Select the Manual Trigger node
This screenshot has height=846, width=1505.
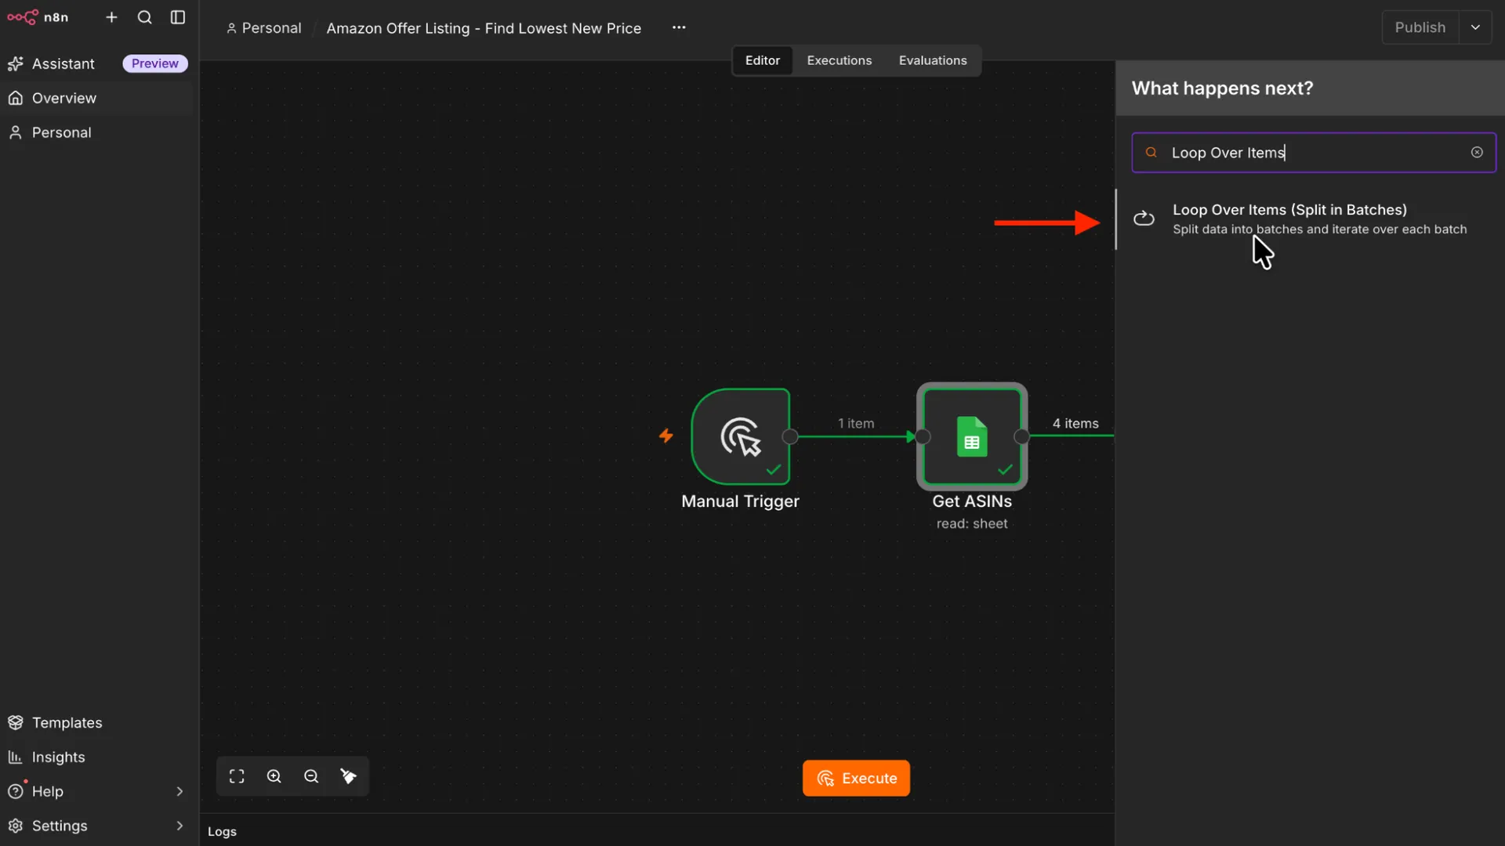pos(741,436)
